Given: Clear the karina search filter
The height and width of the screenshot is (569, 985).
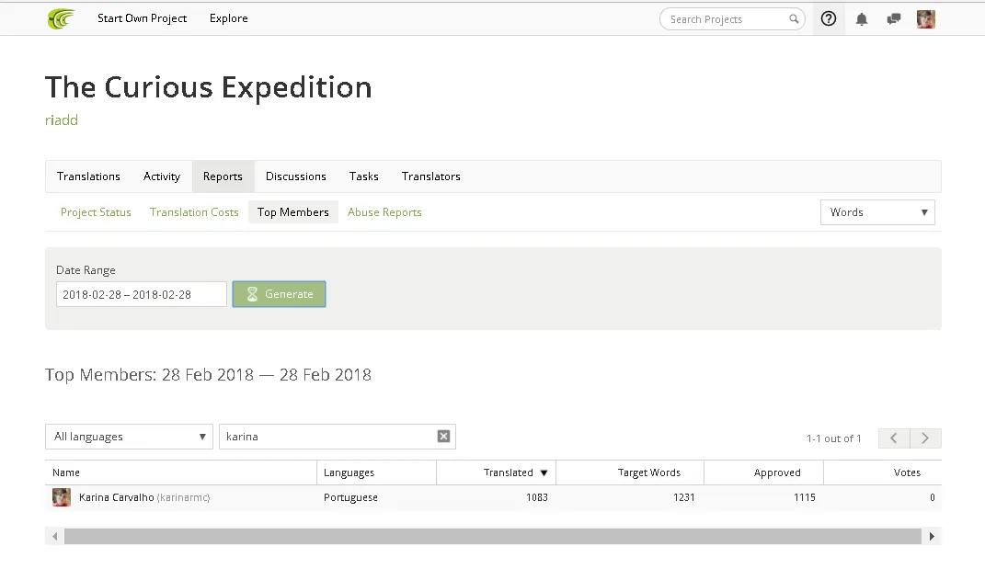Looking at the screenshot, I should [443, 437].
